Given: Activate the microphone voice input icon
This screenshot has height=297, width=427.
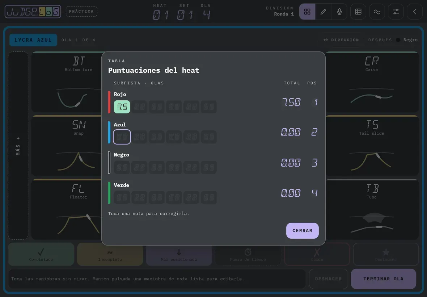Looking at the screenshot, I should click(x=339, y=12).
